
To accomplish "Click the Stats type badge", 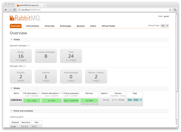I will tap(136, 100).
